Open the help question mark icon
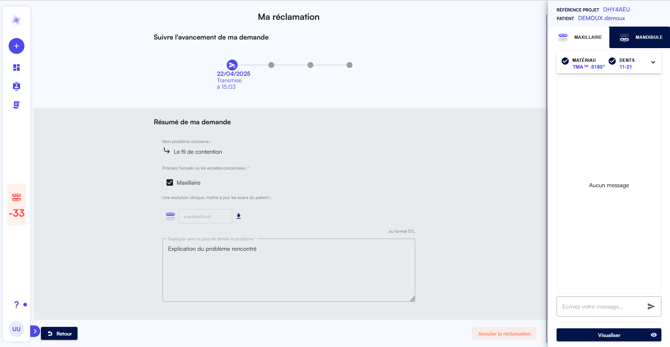Viewport: 670px width, 347px height. [x=16, y=305]
